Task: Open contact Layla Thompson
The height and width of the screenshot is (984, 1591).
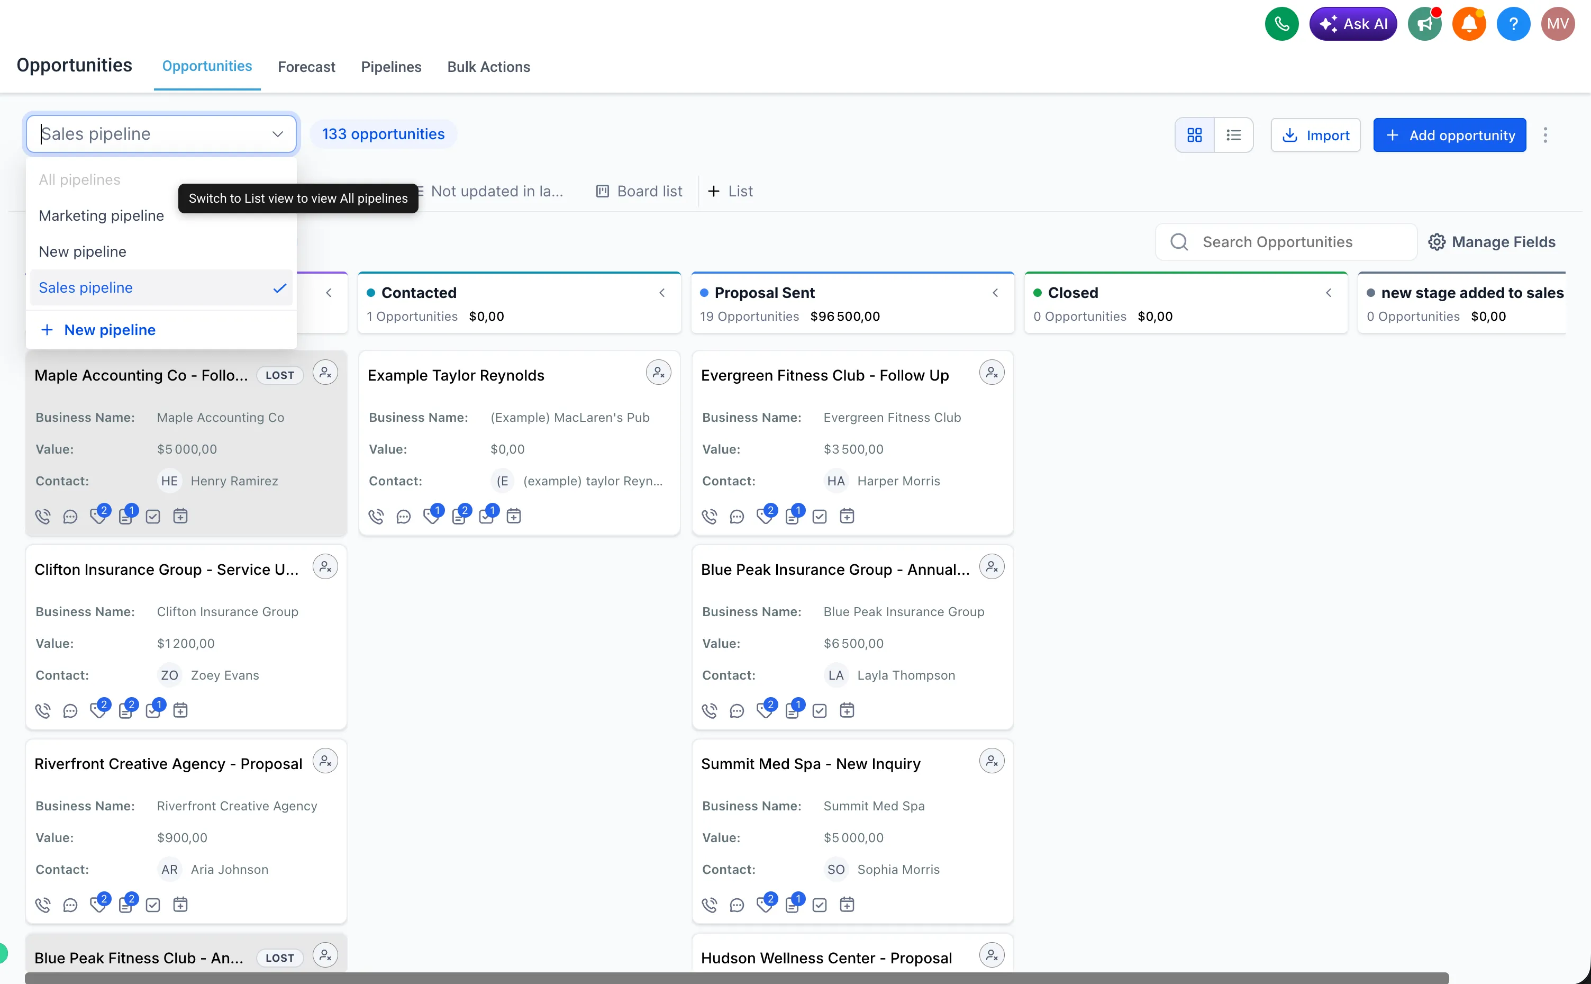Action: click(x=906, y=675)
